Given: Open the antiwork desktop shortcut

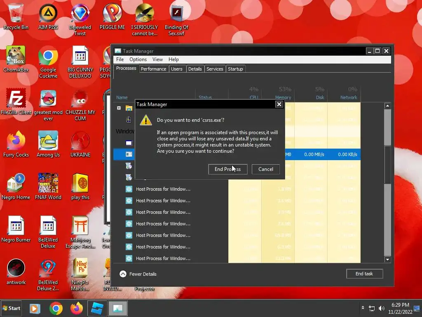Looking at the screenshot, I should pyautogui.click(x=16, y=272).
